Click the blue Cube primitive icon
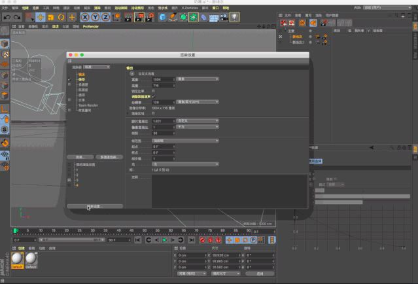Image resolution: width=418 pixels, height=284 pixels. click(x=162, y=18)
